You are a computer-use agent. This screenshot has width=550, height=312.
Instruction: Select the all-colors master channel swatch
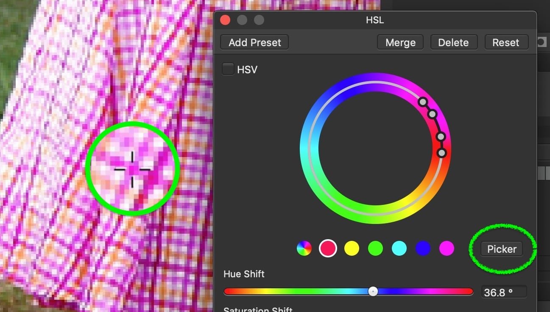(304, 248)
